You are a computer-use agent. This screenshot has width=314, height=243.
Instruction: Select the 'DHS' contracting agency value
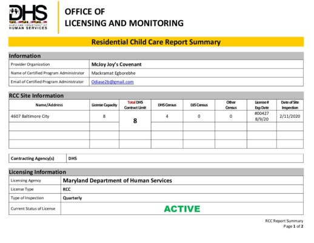click(x=73, y=159)
